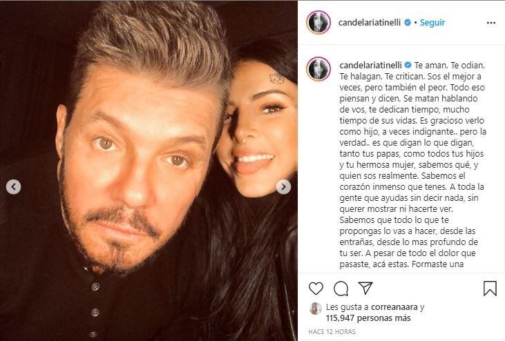Click the small liker avatar thumbnail

[316, 309]
